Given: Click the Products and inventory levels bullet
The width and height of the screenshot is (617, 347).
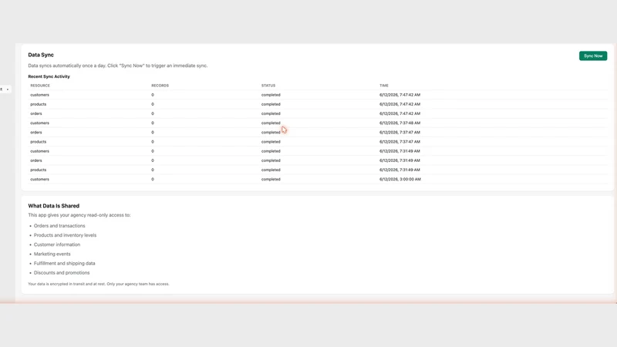Looking at the screenshot, I should (x=65, y=235).
